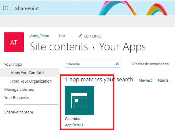
Task: Navigate to Site contents breadcrumb
Action: (59, 47)
